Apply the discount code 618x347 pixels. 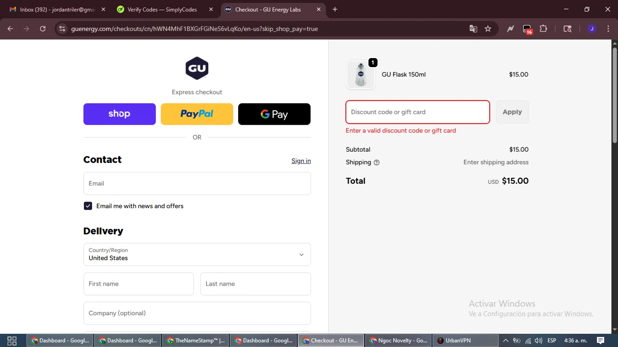[512, 112]
